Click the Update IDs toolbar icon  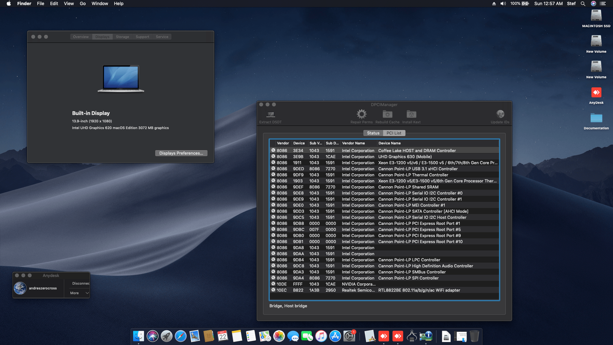tap(500, 114)
